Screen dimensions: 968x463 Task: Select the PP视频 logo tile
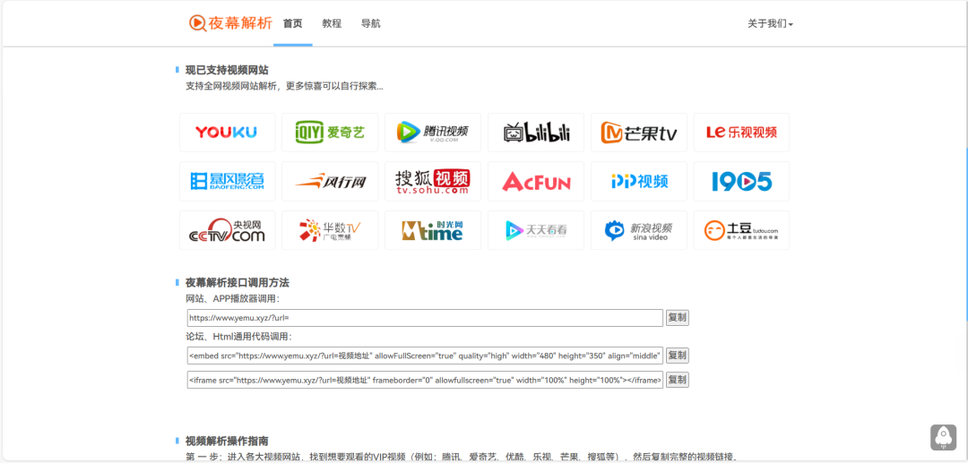[639, 181]
